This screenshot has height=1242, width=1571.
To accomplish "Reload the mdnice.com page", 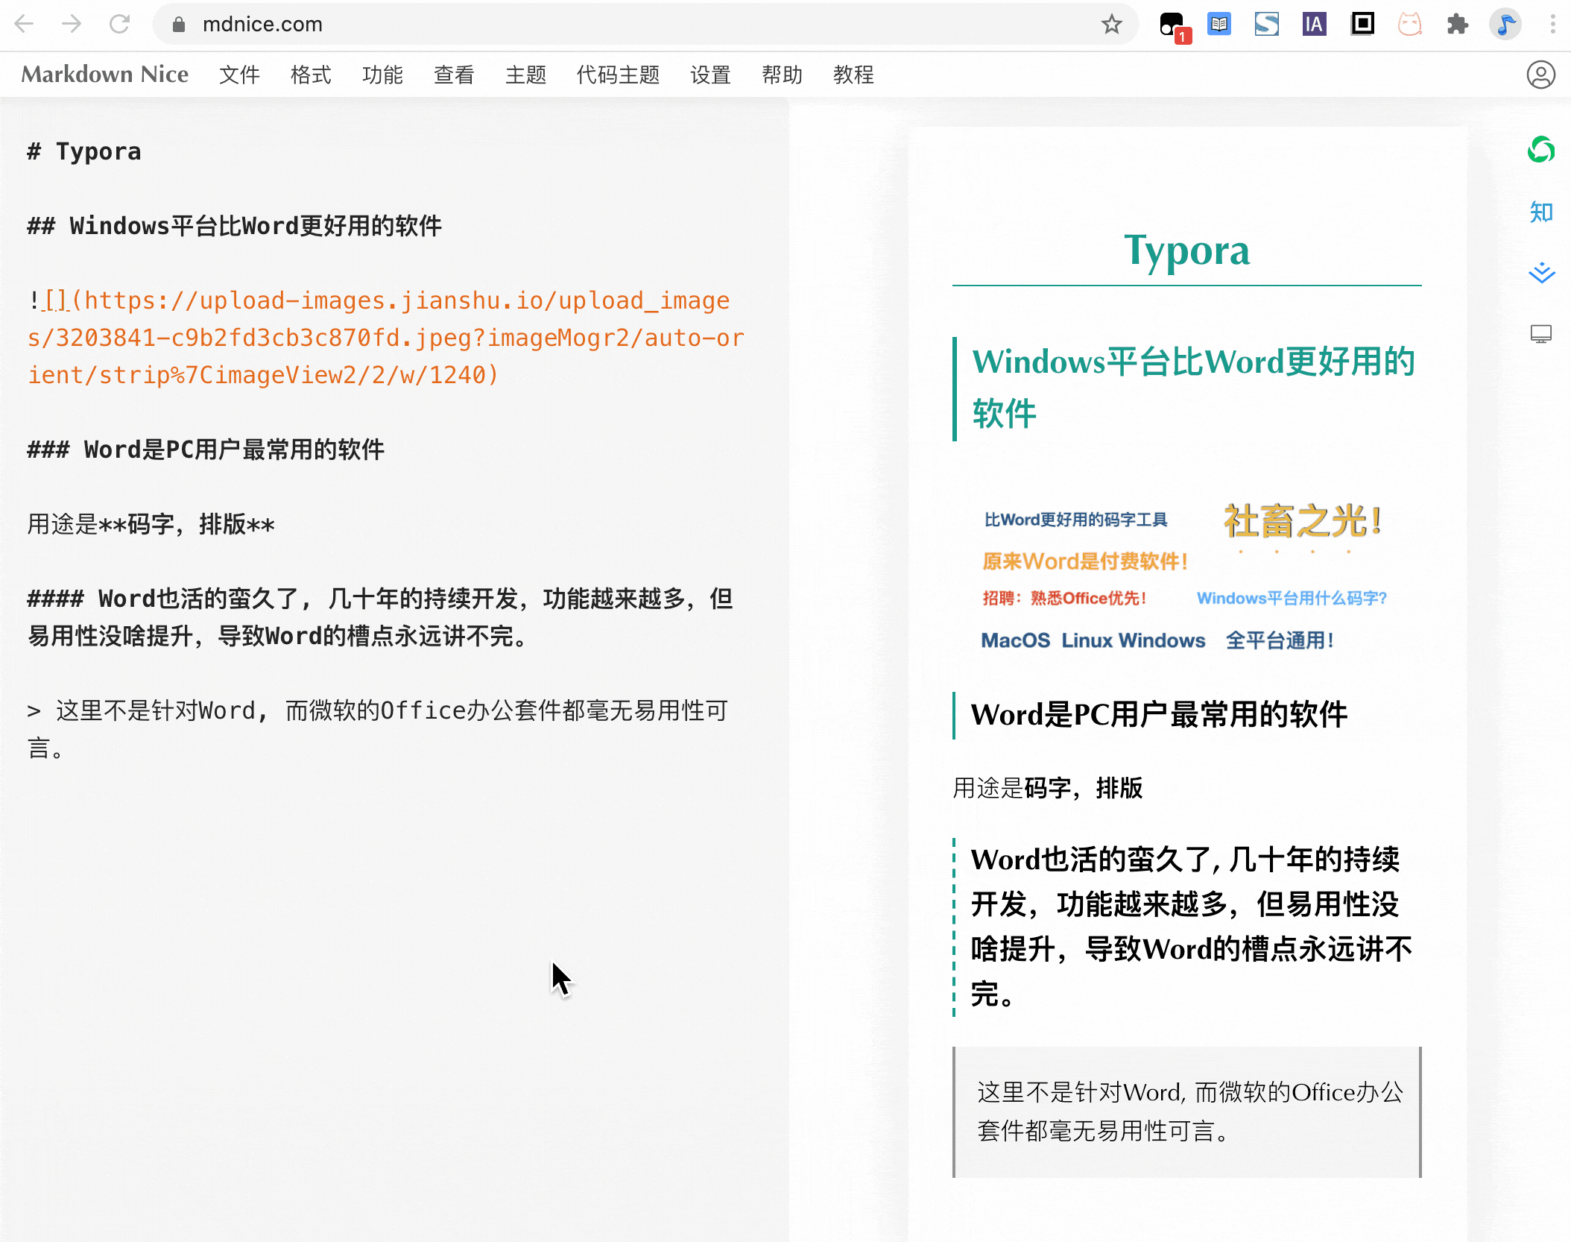I will coord(120,25).
